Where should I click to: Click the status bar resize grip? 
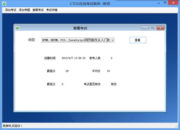[176, 126]
